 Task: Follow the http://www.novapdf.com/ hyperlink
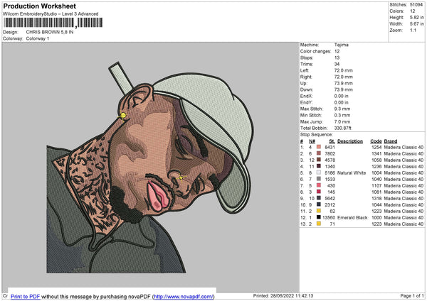tap(184, 296)
